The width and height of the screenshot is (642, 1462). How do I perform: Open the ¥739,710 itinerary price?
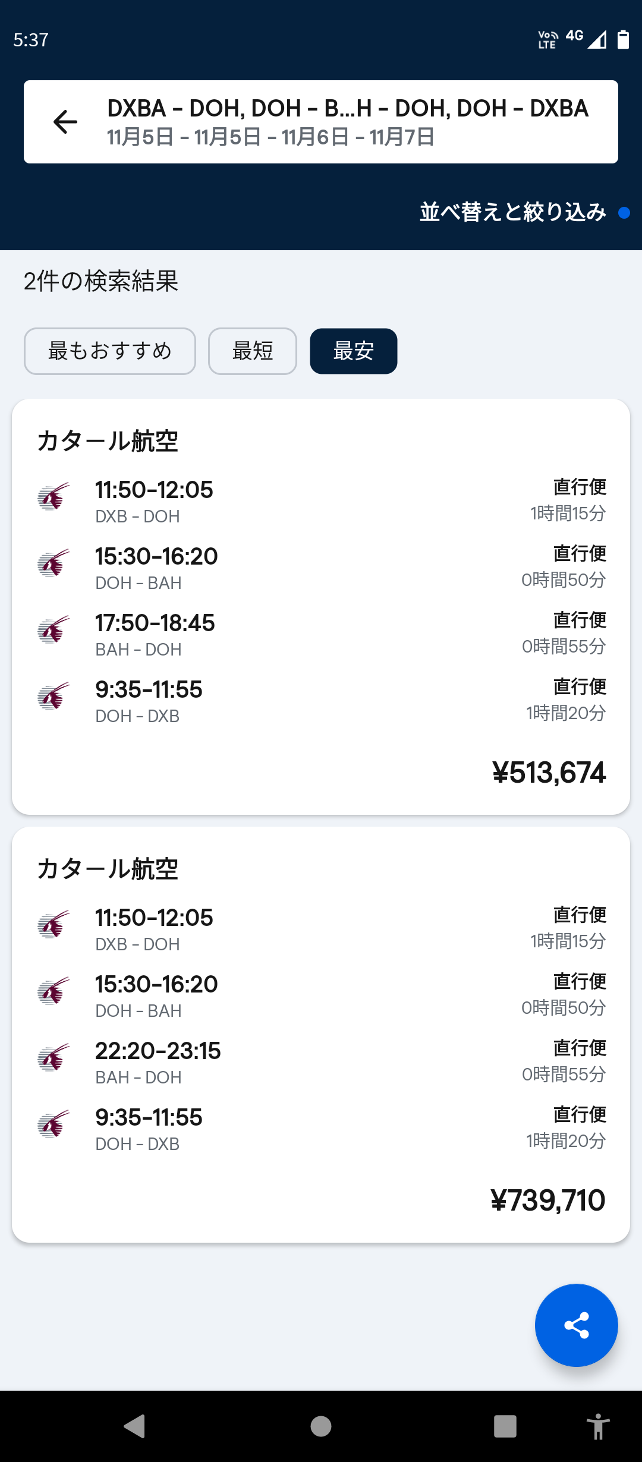click(547, 1201)
